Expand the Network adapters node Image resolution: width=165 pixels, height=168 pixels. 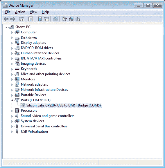[12, 85]
